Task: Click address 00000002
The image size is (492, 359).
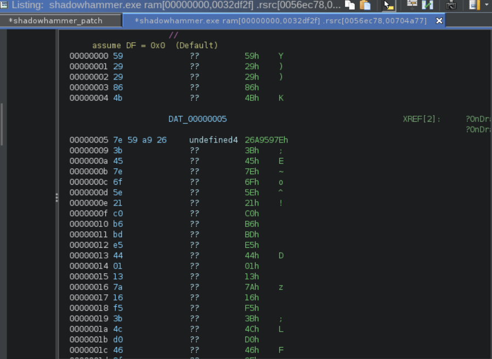Action: tap(89, 77)
